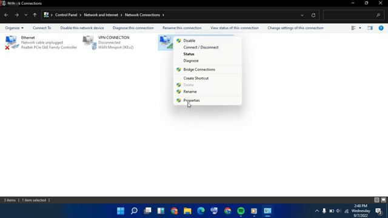This screenshot has height=218, width=388.
Task: Select the Wi-Fi adapter icon with signal bars
Action: 166,42
